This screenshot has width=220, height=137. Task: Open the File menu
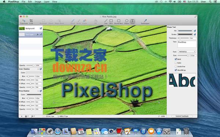click(x=23, y=2)
